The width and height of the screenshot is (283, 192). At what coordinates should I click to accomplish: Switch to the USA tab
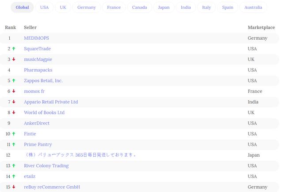coord(44,8)
